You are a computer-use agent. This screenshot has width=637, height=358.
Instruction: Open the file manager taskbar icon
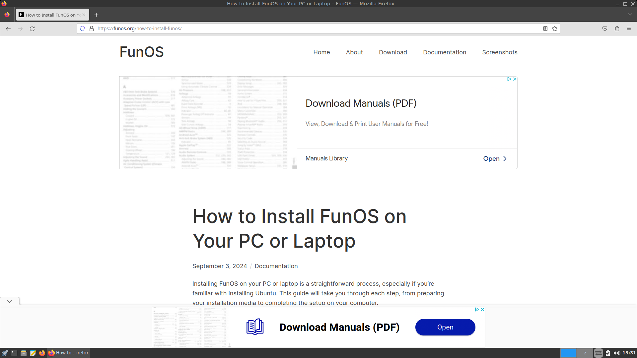[x=23, y=353]
